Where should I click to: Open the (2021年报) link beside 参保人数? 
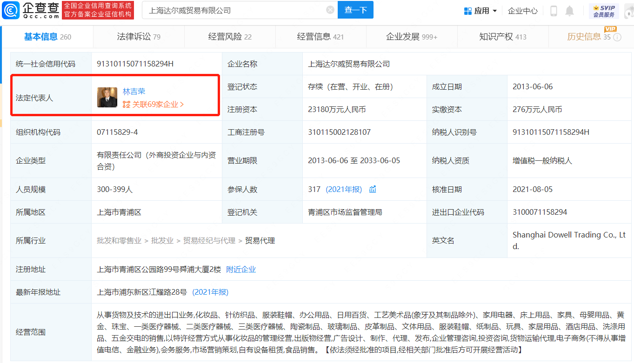click(x=344, y=189)
